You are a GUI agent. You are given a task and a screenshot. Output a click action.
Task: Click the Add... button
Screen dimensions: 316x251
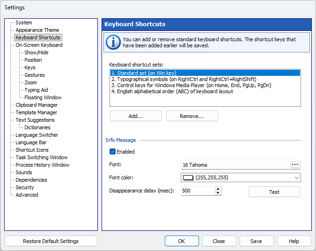tap(136, 116)
